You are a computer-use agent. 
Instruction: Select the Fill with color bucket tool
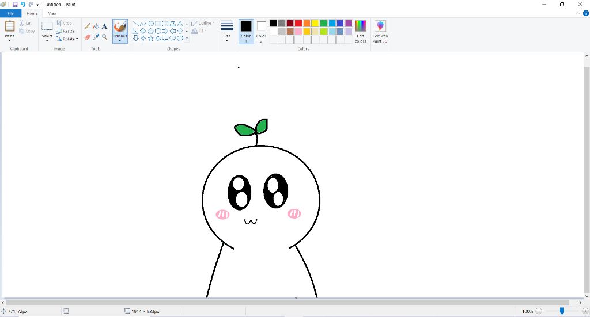96,26
